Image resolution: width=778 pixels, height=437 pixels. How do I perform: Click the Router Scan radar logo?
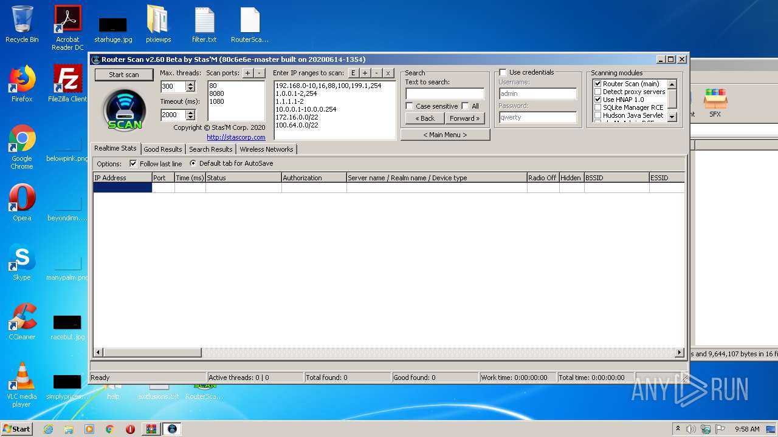pos(125,109)
